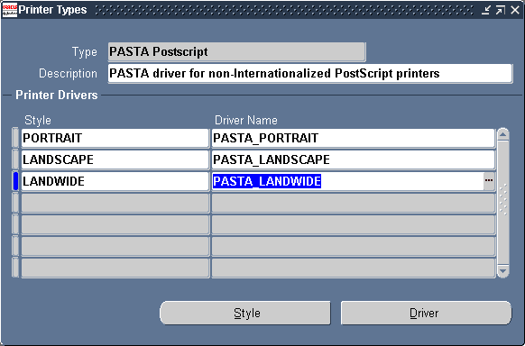The image size is (525, 346).
Task: Click the Oracle icon in the title bar
Action: [x=9, y=10]
